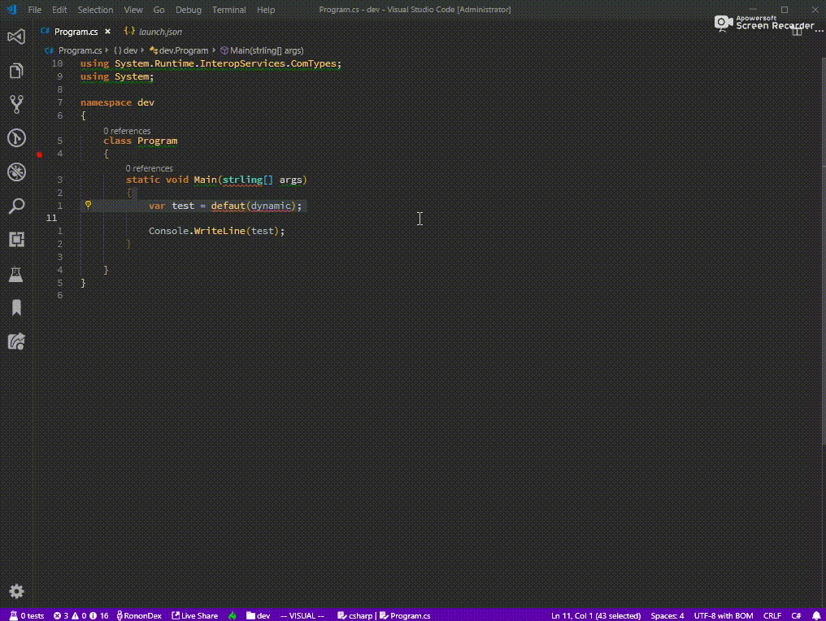Click the 0 references link above class Program
The image size is (826, 621).
click(127, 130)
